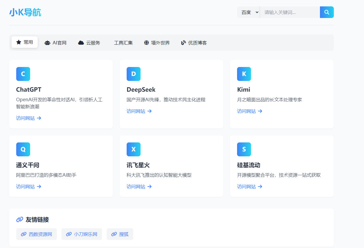This screenshot has width=364, height=248.
Task: Click the Kimi "K" app icon
Action: pos(244,74)
